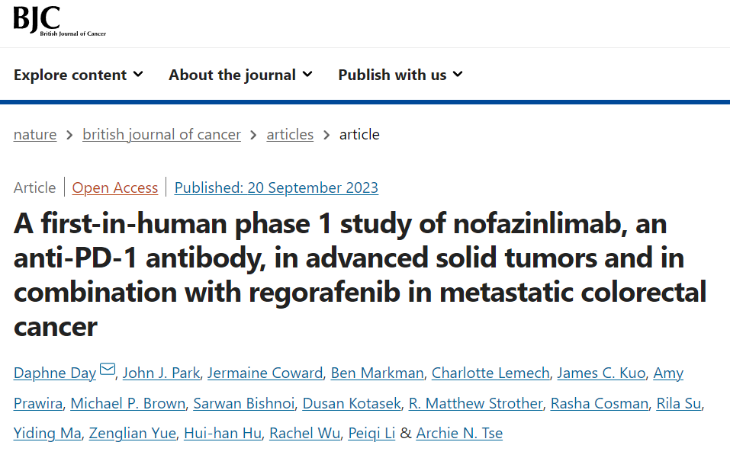Open author Daphne Day's profile link
Screen dimensions: 730x458
click(55, 373)
